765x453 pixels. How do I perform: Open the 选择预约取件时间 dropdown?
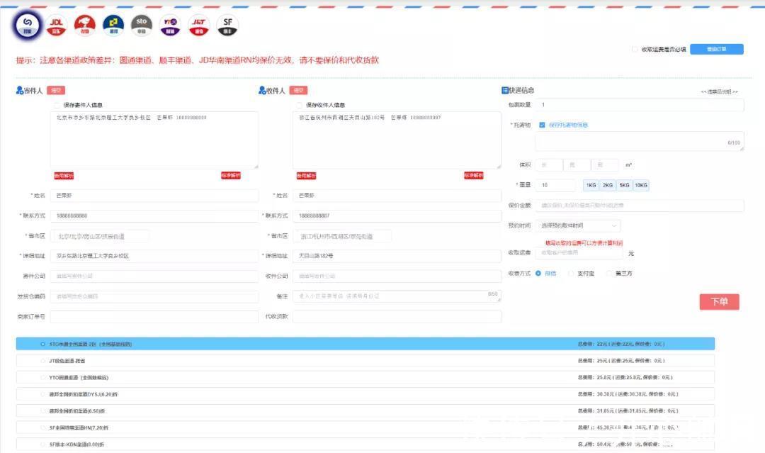point(578,225)
